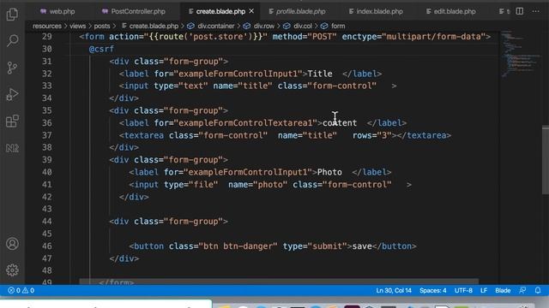Click the Title label text on line 32
Screen dimensions: 549x308
click(x=320, y=74)
